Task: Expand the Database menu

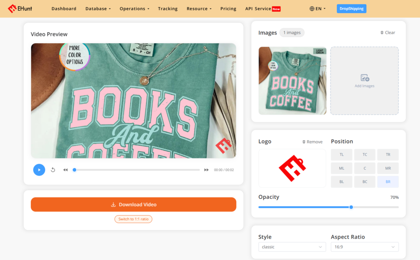Action: pyautogui.click(x=98, y=8)
